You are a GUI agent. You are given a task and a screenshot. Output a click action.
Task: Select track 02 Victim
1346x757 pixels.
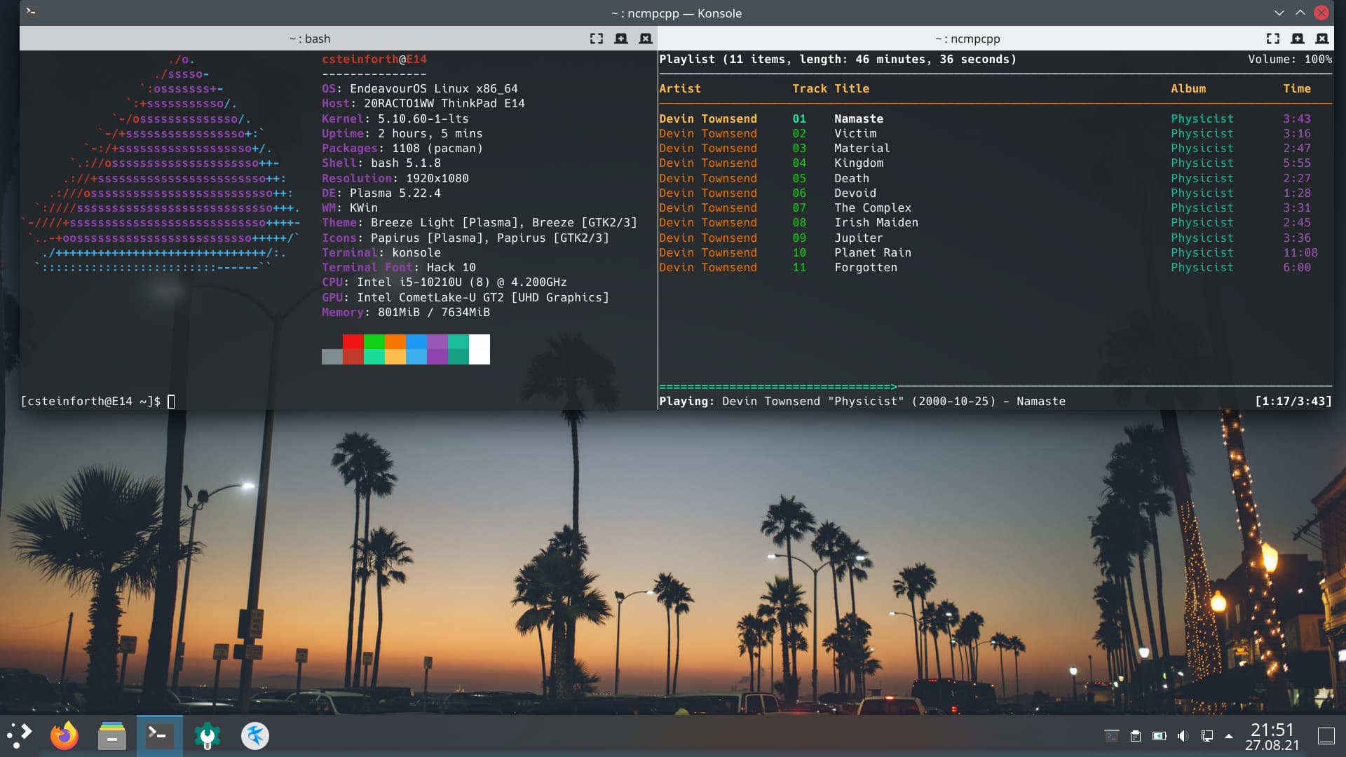(x=995, y=133)
